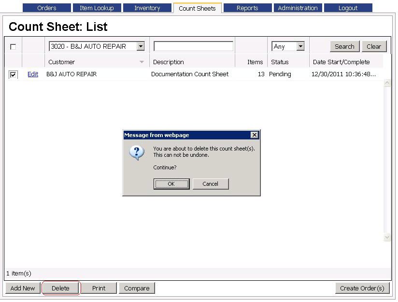
Task: Expand the Any status dropdown
Action: pyautogui.click(x=300, y=46)
